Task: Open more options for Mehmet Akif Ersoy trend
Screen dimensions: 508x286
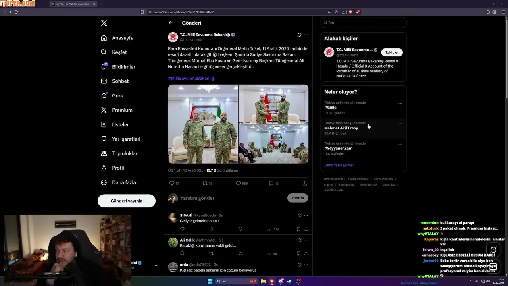Action: [400, 124]
